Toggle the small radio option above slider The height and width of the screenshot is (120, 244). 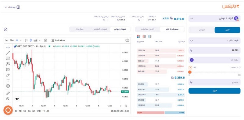239,67
